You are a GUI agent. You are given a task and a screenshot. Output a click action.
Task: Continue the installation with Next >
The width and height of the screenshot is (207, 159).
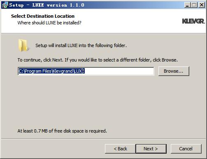click(151, 149)
